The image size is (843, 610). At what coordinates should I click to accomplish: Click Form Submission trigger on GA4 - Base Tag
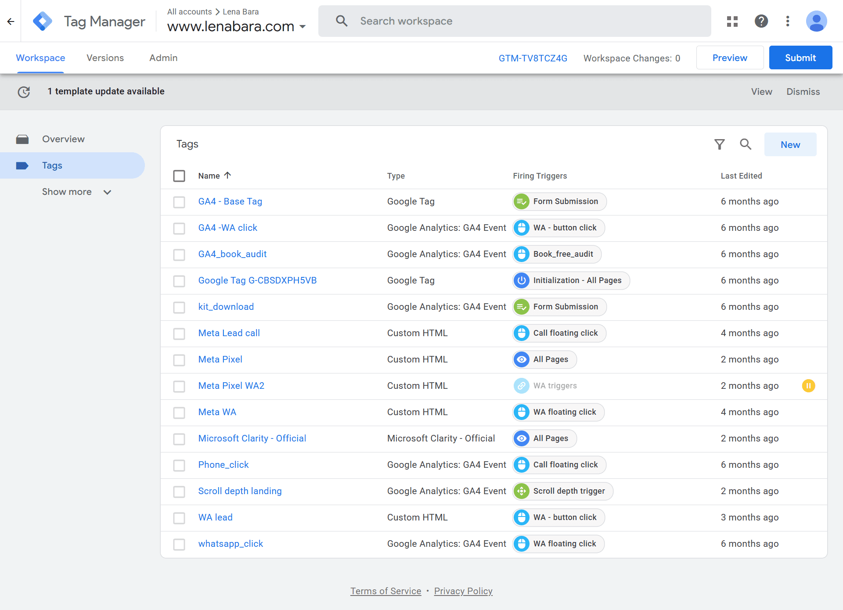[x=559, y=201]
